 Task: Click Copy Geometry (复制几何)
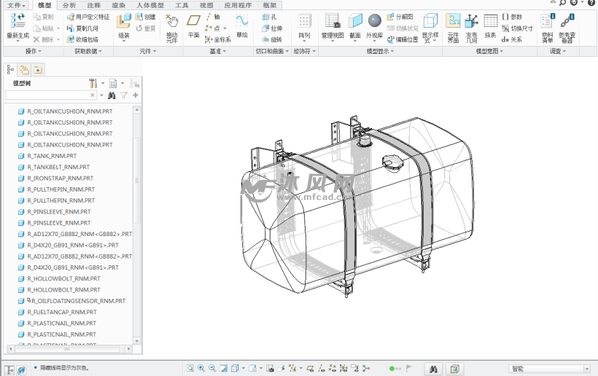(x=82, y=28)
